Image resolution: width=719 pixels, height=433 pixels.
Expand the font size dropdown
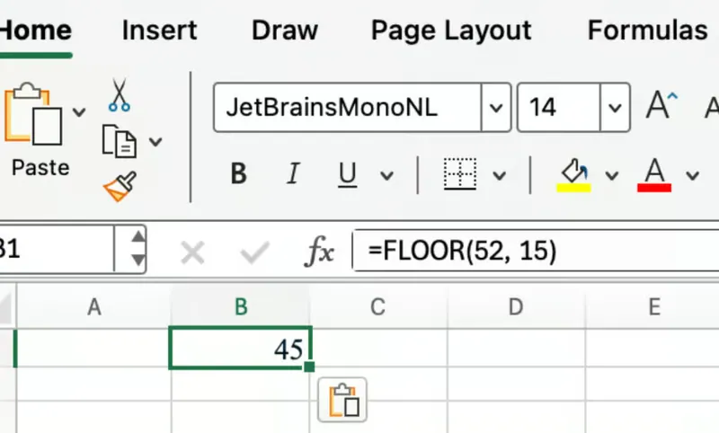615,108
